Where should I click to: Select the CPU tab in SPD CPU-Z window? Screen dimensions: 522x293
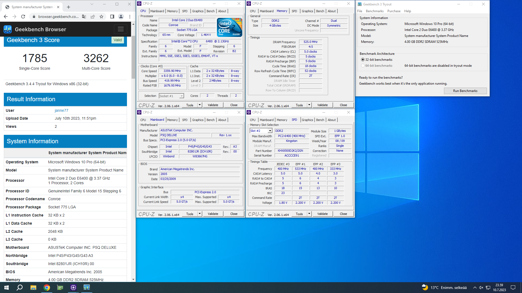click(253, 120)
